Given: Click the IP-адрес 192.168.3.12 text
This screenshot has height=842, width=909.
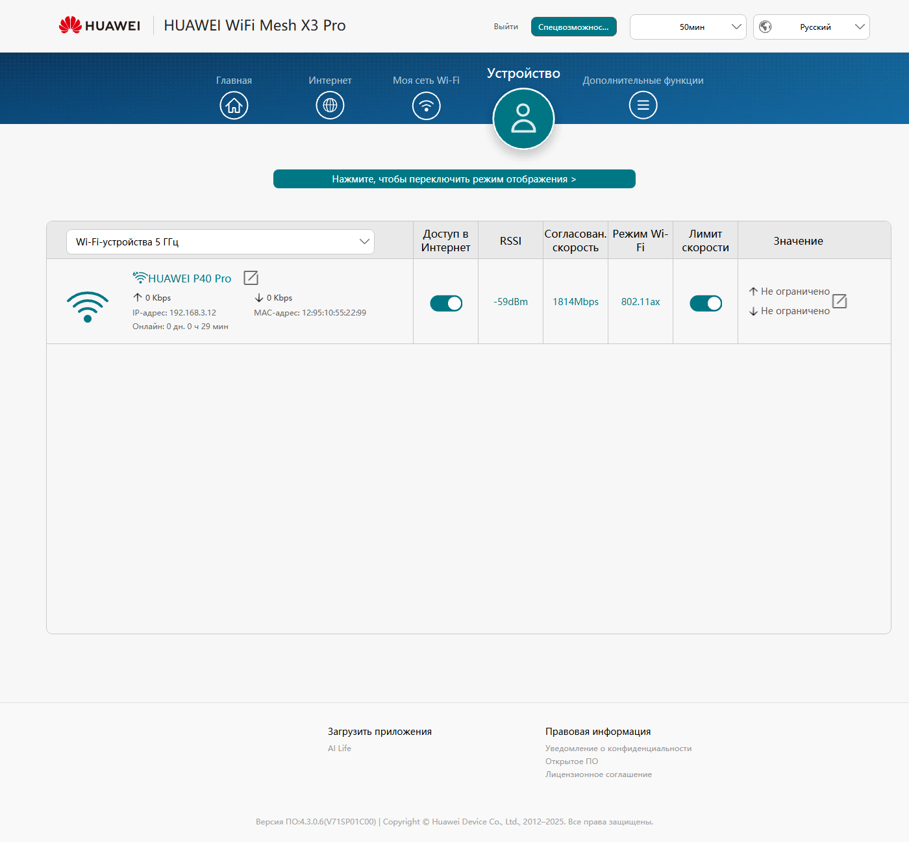Looking at the screenshot, I should [x=174, y=313].
